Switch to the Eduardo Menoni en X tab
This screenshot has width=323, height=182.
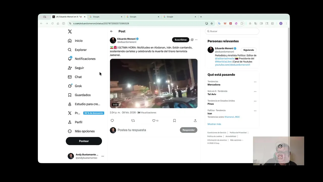(69, 17)
